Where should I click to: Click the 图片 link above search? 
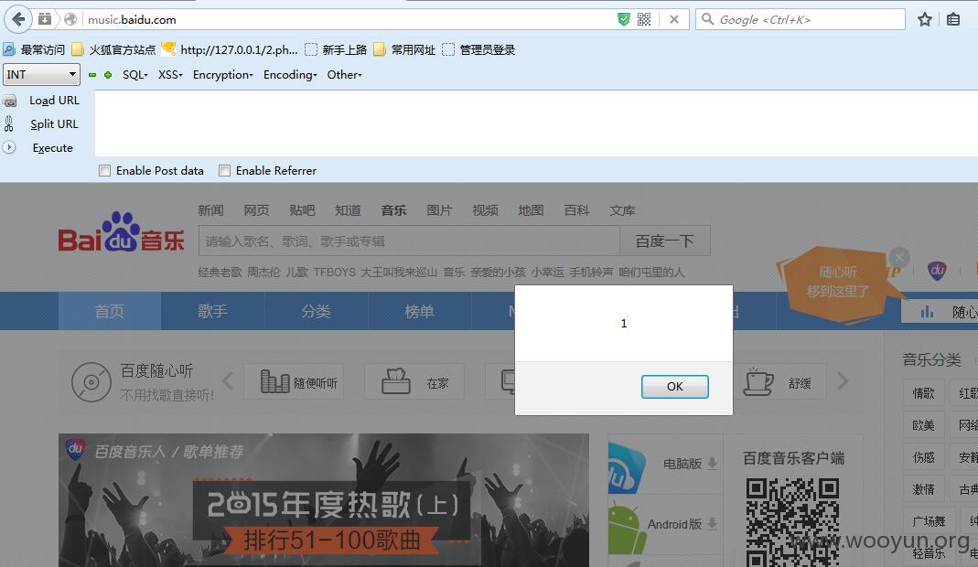tap(439, 210)
